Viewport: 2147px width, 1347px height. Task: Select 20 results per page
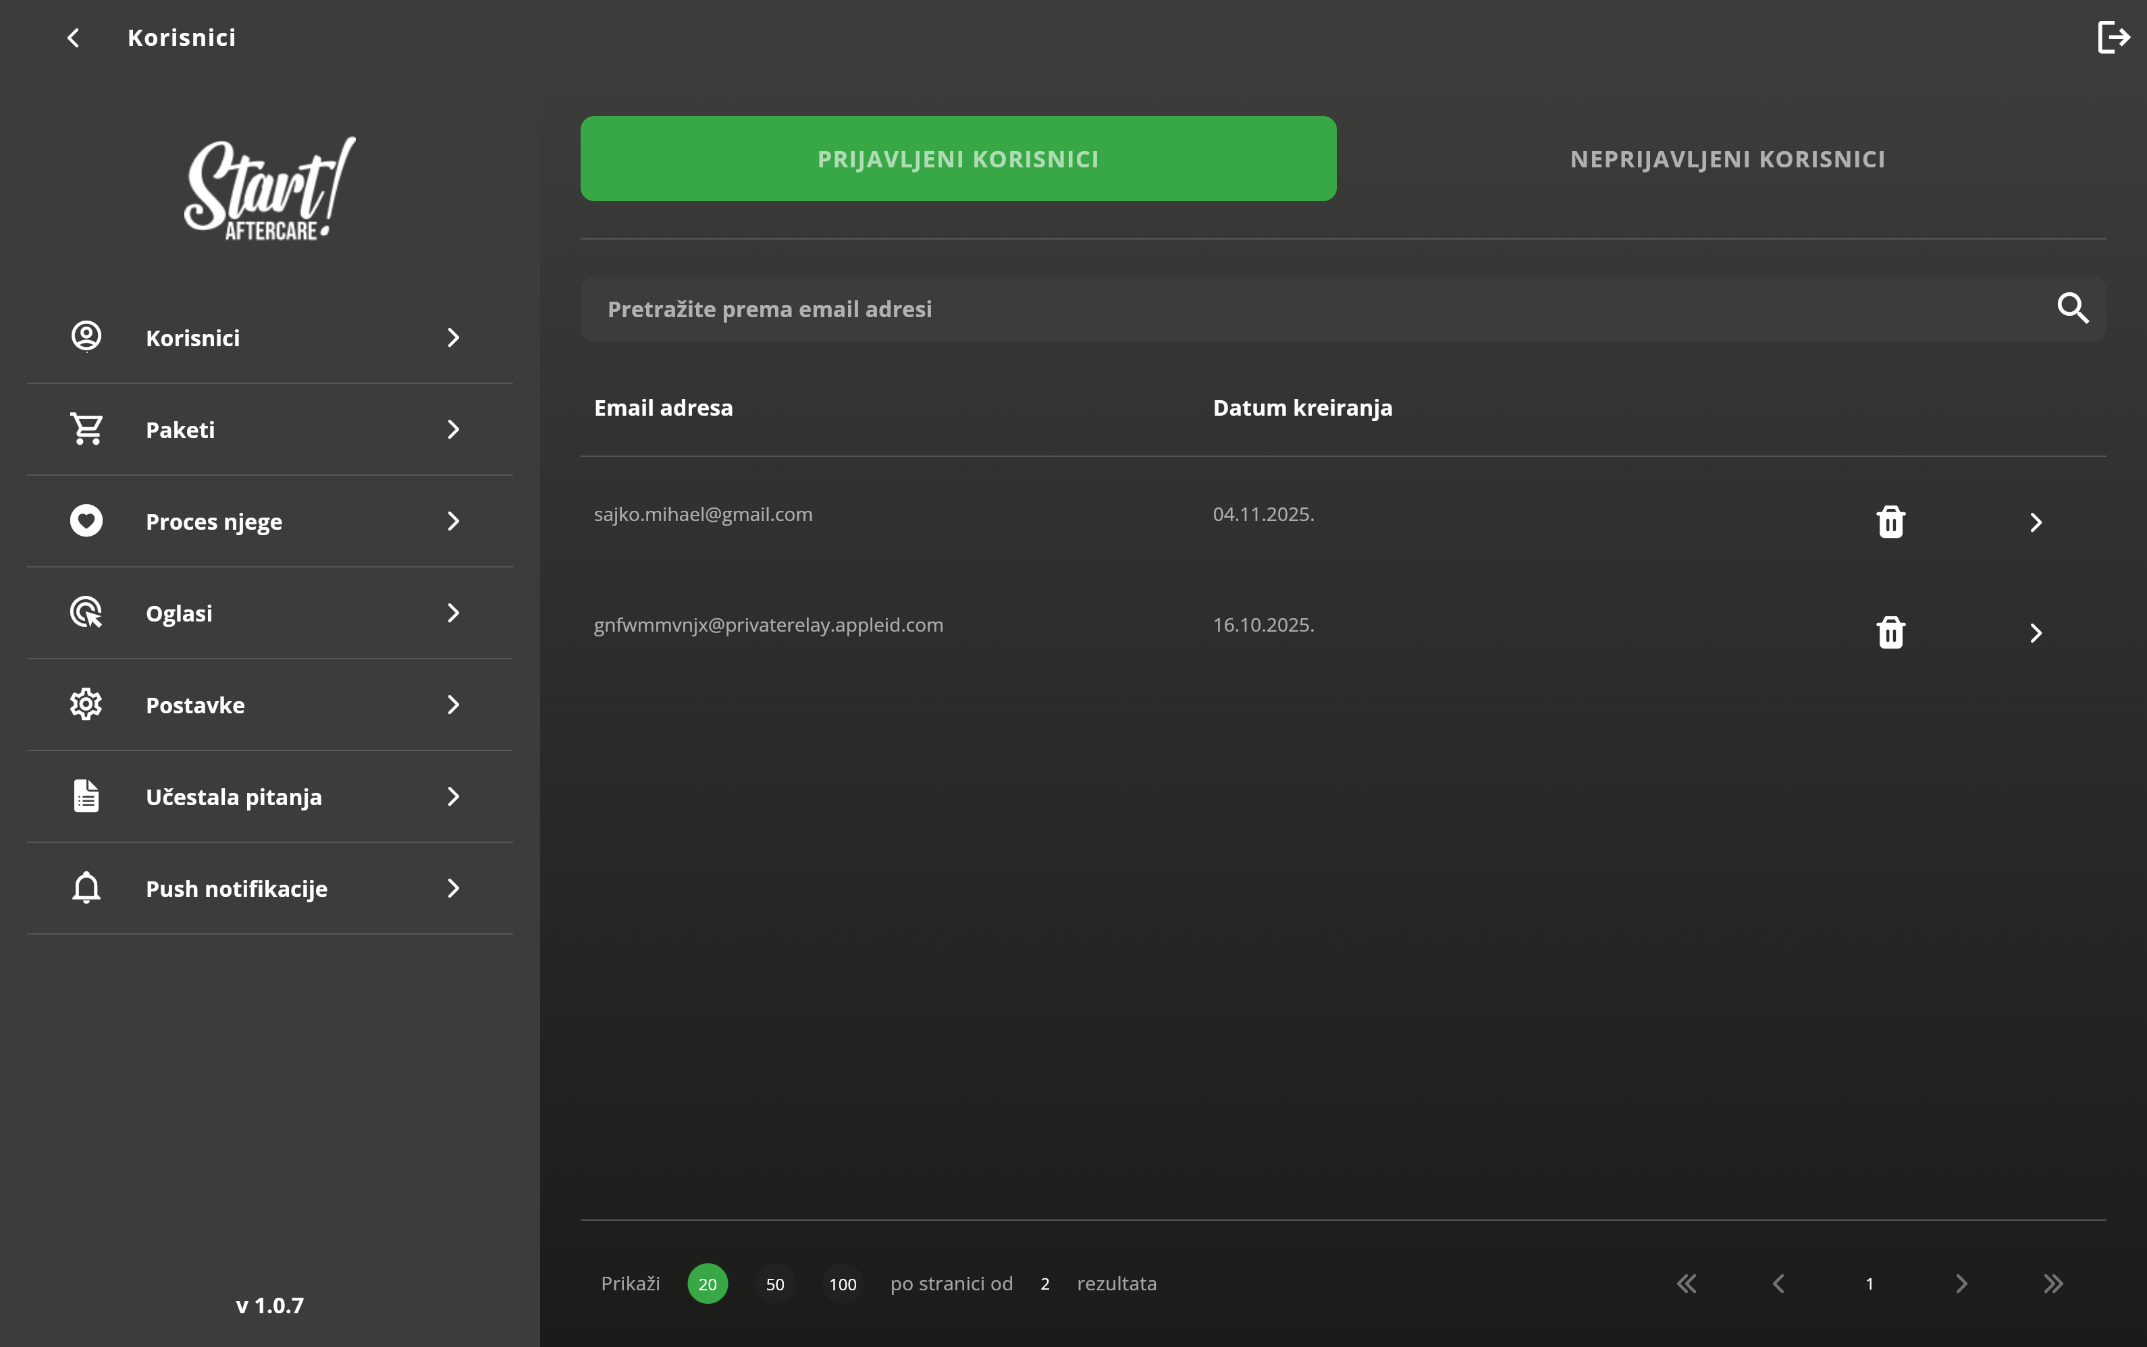tap(707, 1284)
